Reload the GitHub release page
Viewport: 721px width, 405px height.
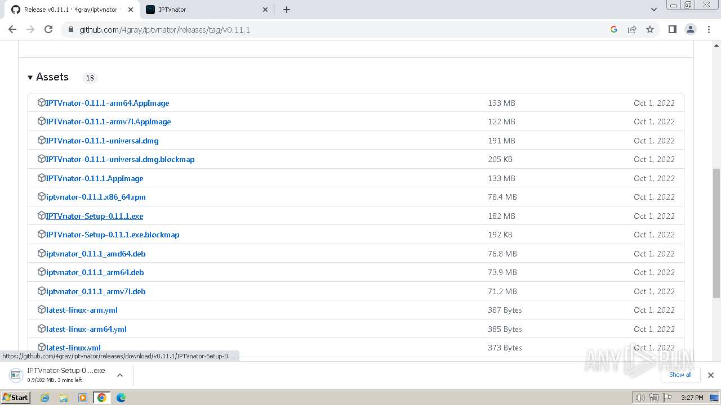pyautogui.click(x=48, y=29)
